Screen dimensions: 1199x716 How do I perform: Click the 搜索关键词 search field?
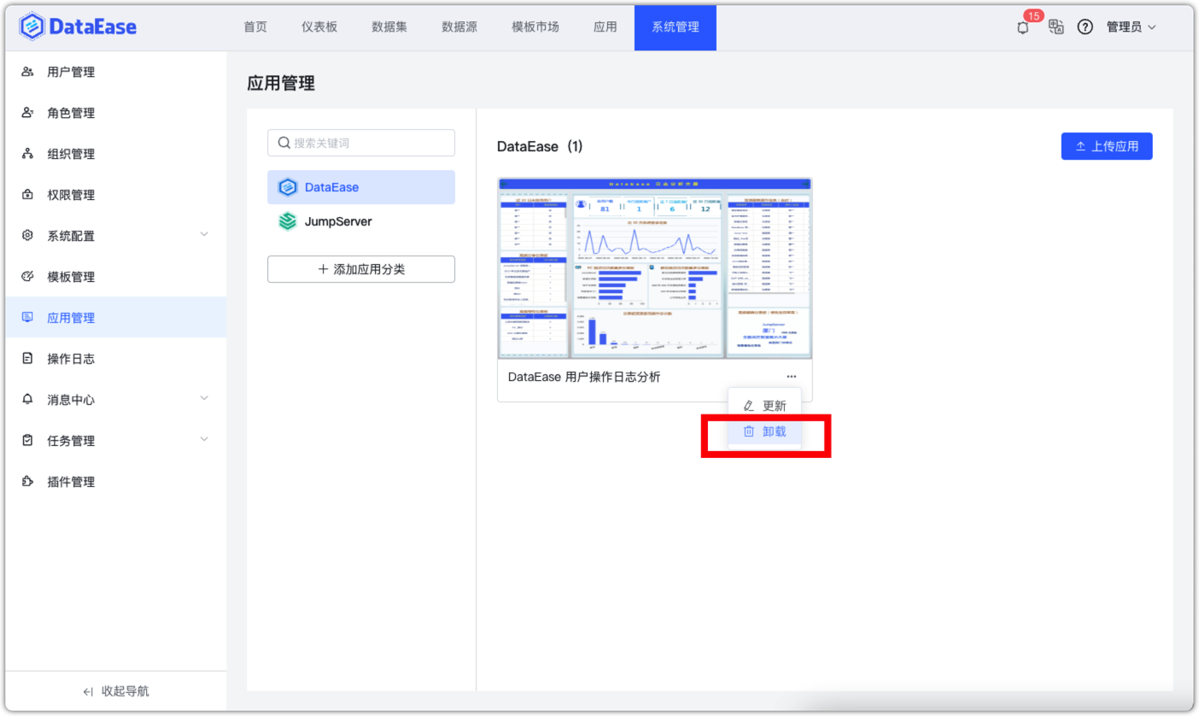tap(361, 143)
